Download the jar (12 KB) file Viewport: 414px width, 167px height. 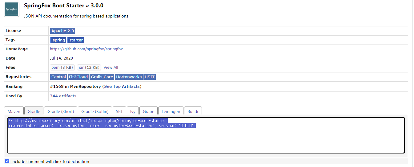click(x=89, y=68)
